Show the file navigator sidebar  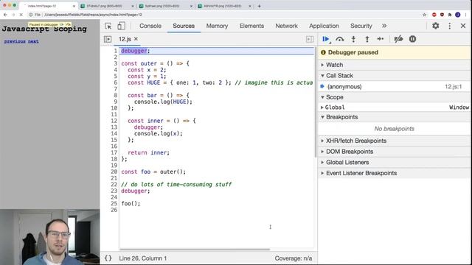tap(108, 39)
